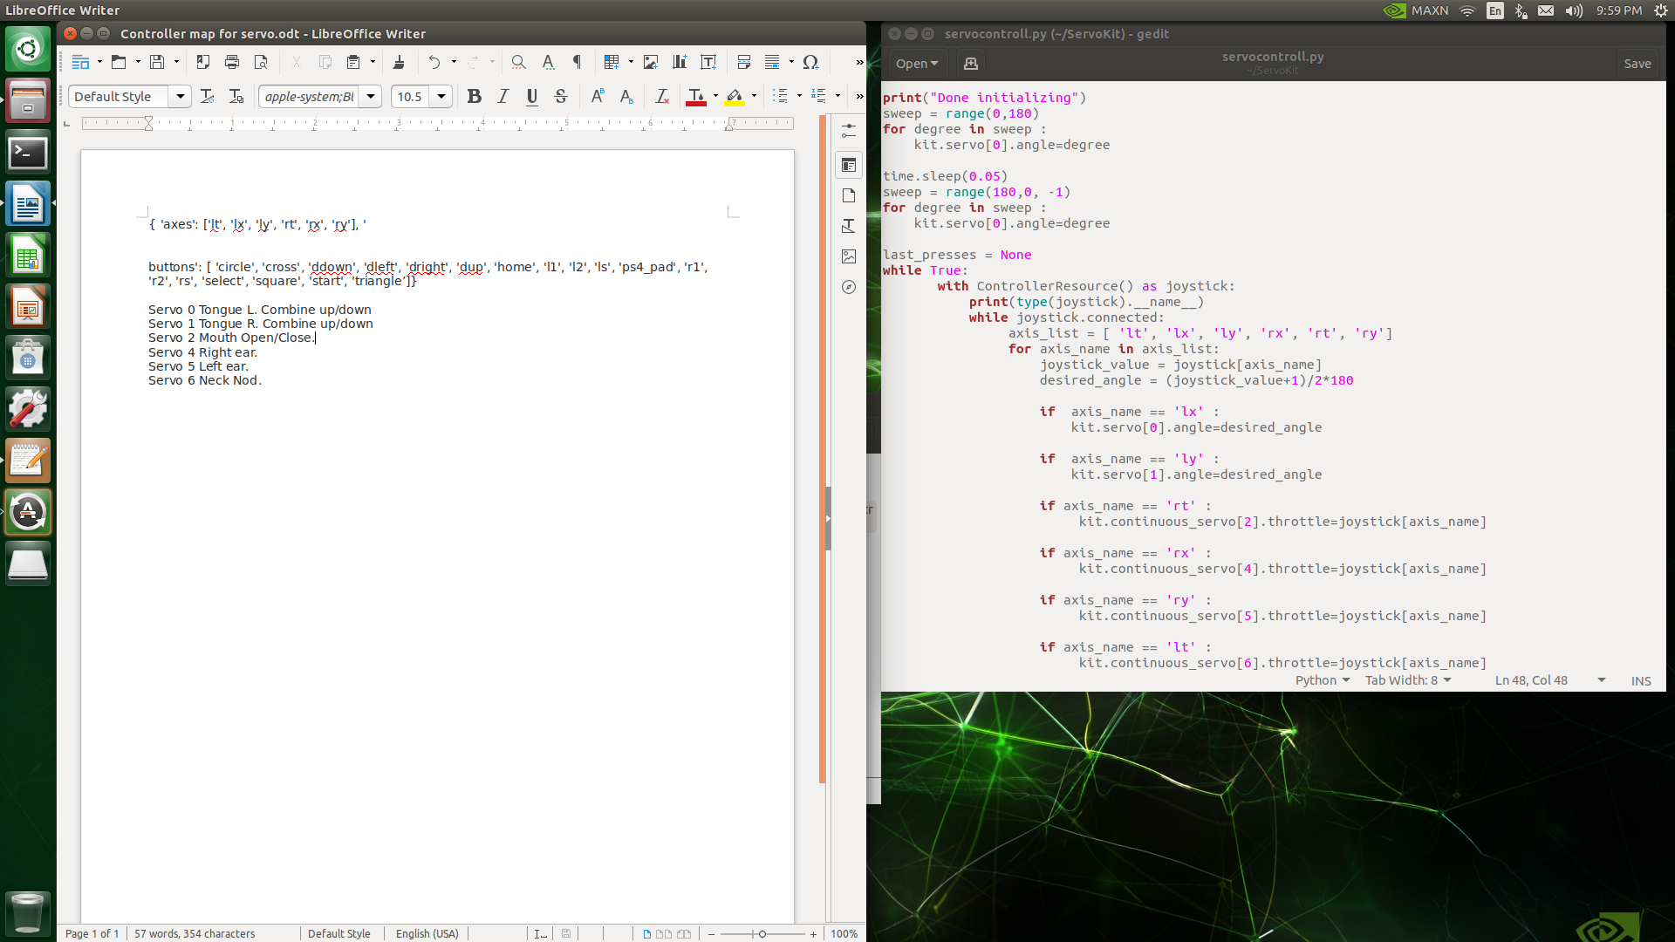1675x942 pixels.
Task: Toggle formatting marks pilcrow
Action: [577, 62]
